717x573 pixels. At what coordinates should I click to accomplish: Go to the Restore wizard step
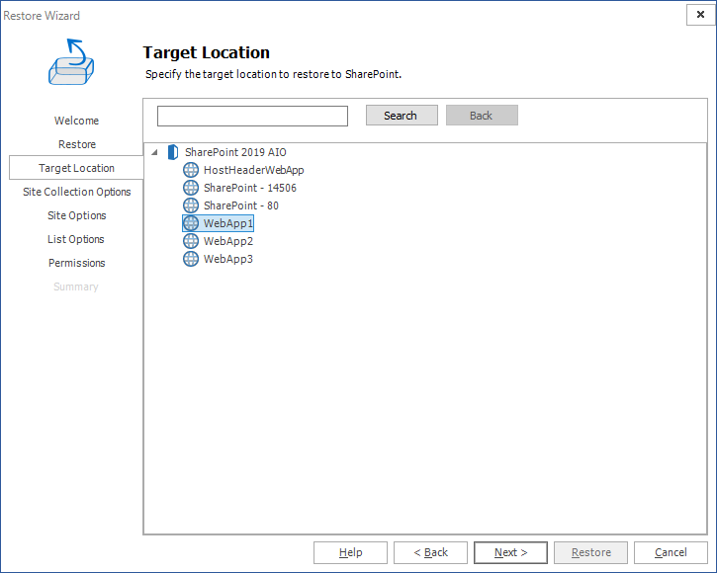tap(77, 144)
